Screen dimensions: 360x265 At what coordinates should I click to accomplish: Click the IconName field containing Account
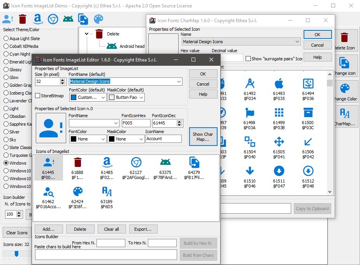click(163, 139)
